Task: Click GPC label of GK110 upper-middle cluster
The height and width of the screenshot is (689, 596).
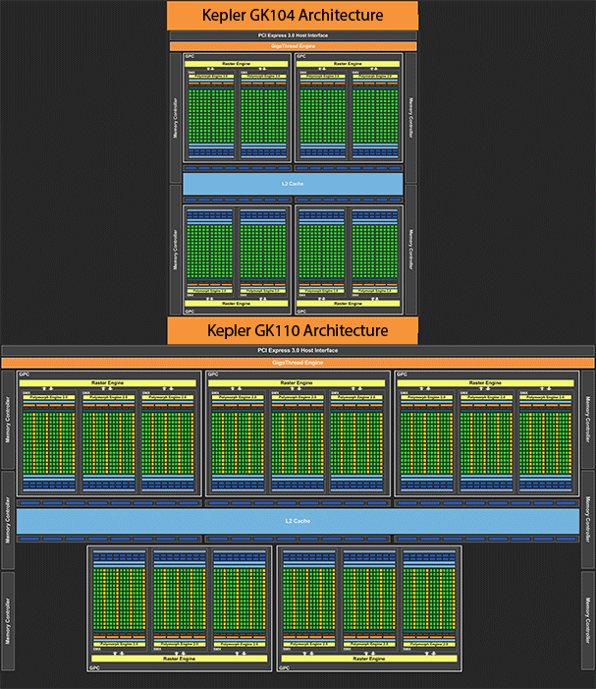Action: pyautogui.click(x=213, y=374)
